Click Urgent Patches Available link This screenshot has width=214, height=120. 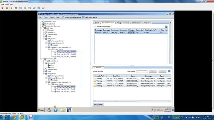(73, 17)
